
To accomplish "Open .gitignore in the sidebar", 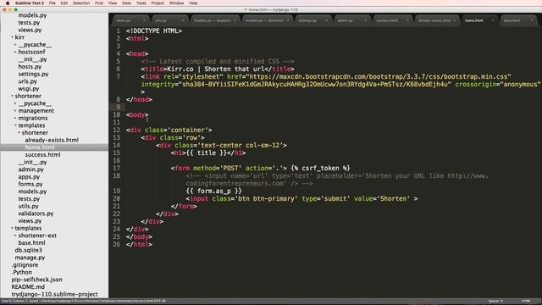I will pos(25,265).
